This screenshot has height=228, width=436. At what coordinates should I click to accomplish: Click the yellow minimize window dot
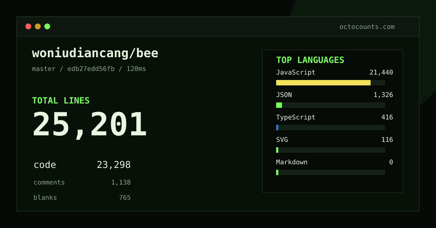38,26
